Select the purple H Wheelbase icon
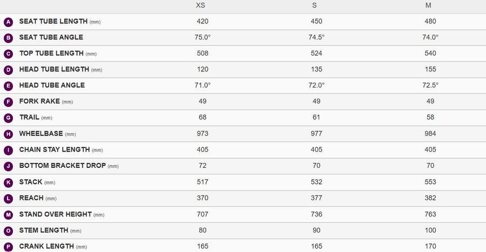This screenshot has height=252, width=486. pos(8,134)
